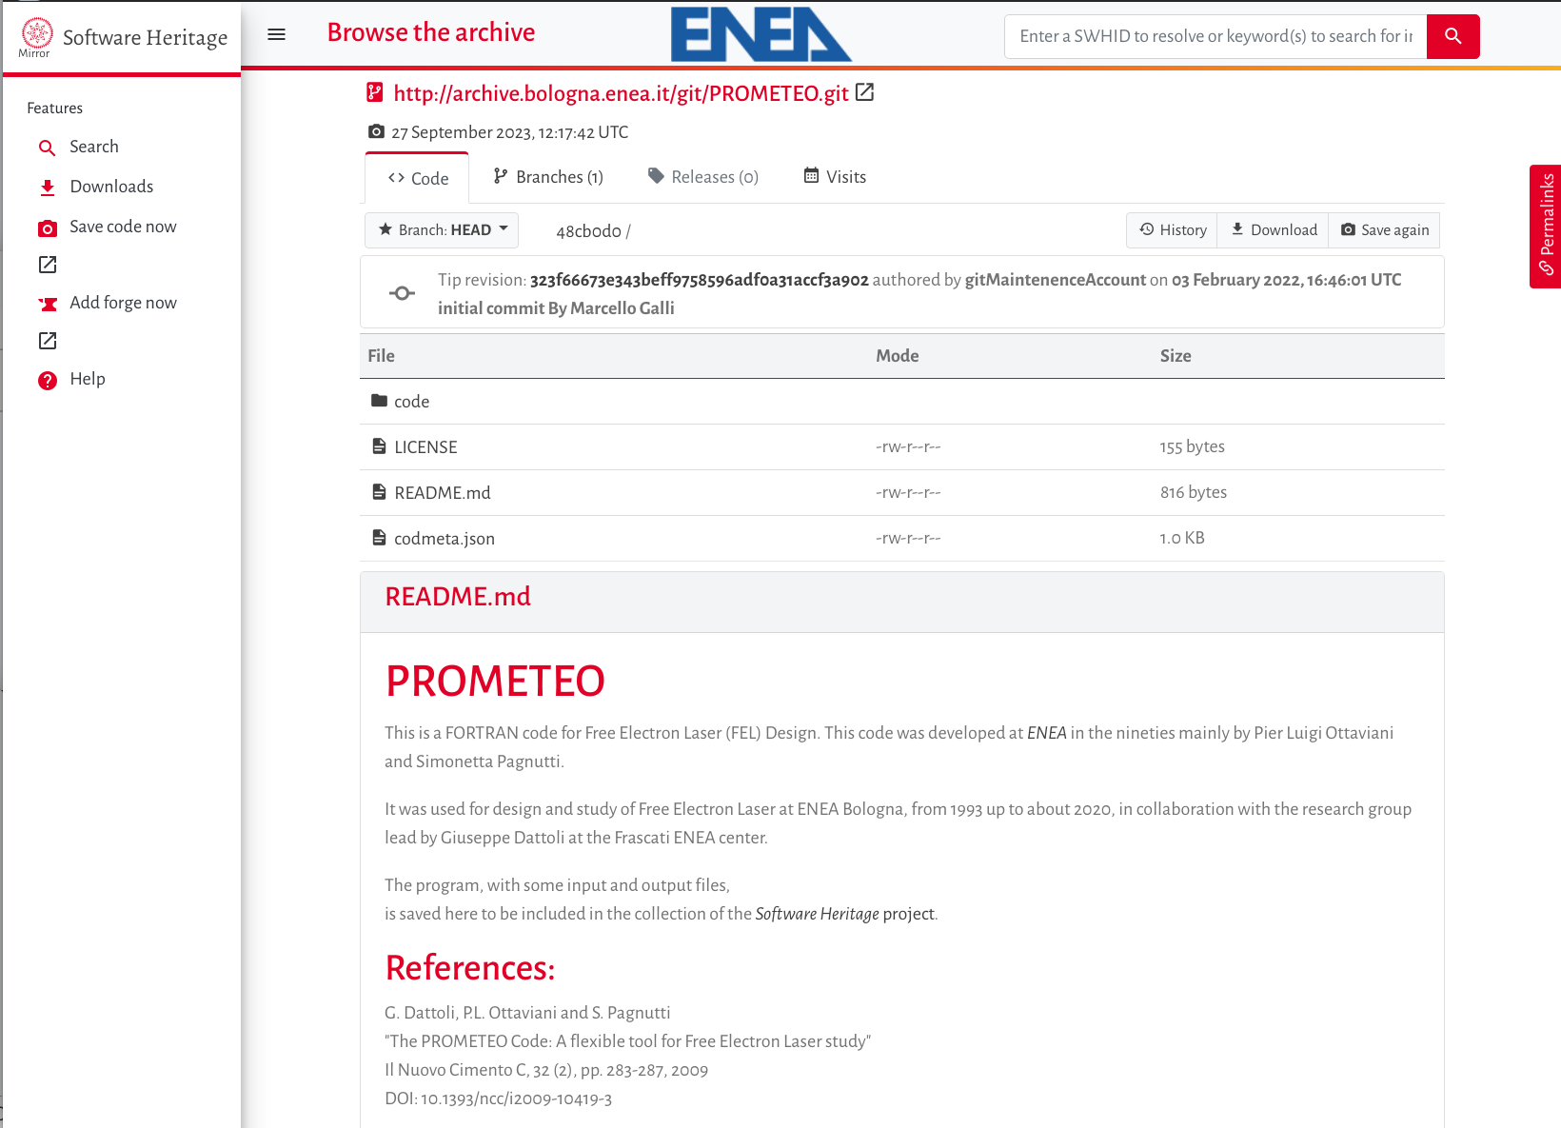Click the Add forge now icon

pyautogui.click(x=47, y=303)
